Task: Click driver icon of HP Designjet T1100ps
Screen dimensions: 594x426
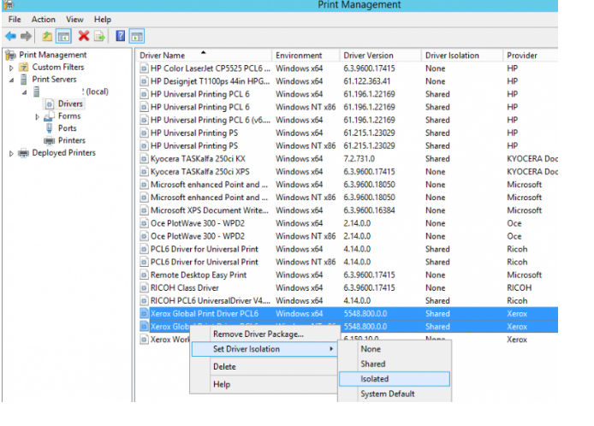Action: (x=144, y=81)
